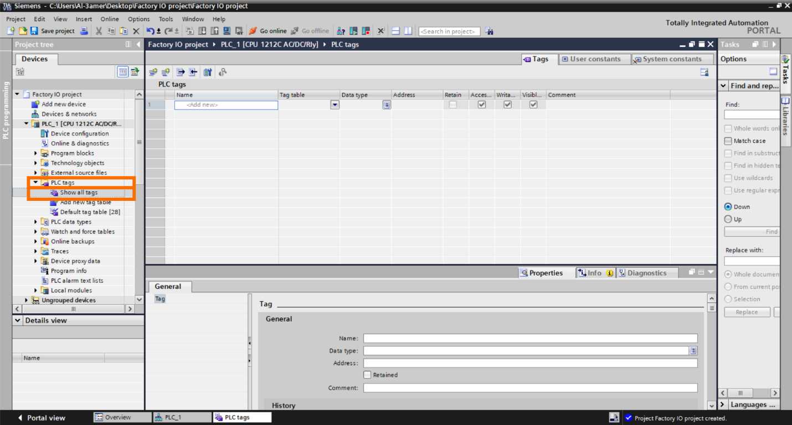The height and width of the screenshot is (425, 792).
Task: Click the Download to device icon
Action: [202, 31]
